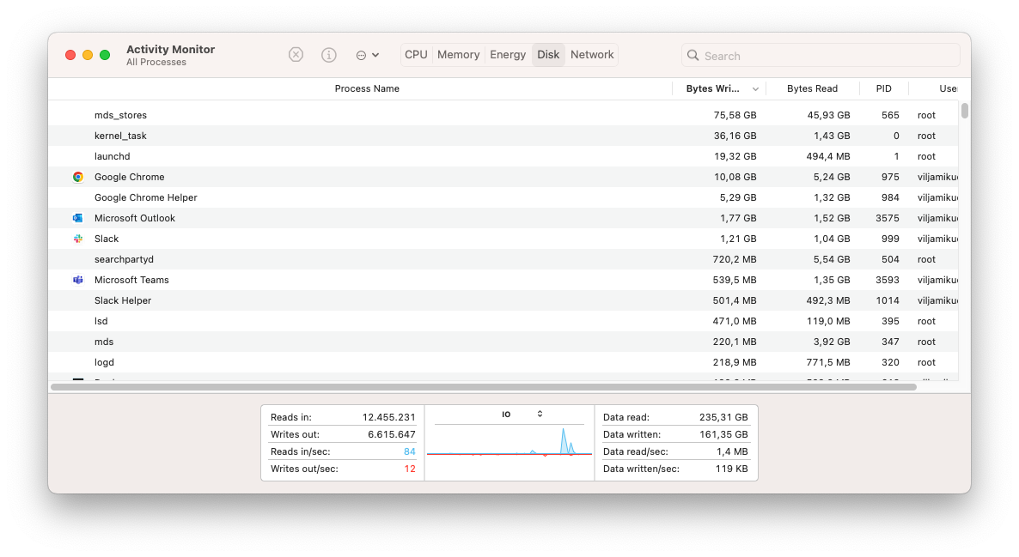Switch to the Network tab
Viewport: 1019px width, 557px height.
[x=592, y=55]
